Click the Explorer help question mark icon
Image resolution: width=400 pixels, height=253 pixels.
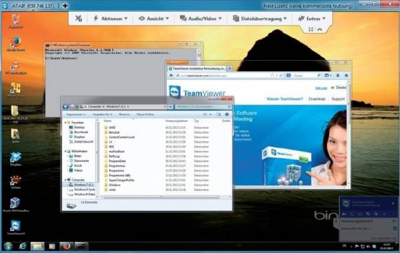(227, 114)
